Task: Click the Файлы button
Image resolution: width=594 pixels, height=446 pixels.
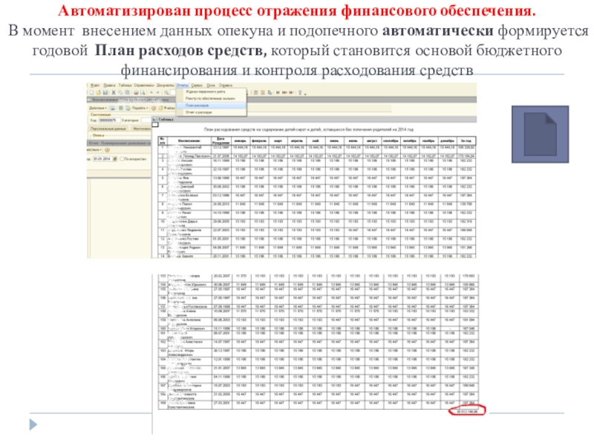Action: tap(167, 108)
